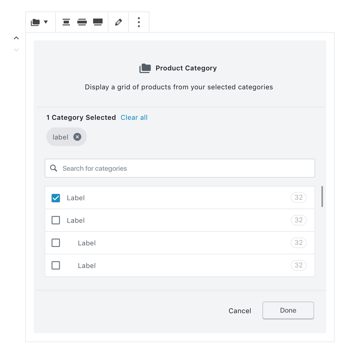
Task: Uncheck the first selected Label category
Action: point(55,198)
